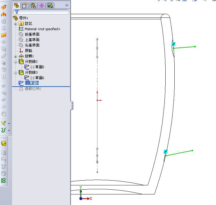Screen dimensions: 216x205
Task: Switch to the DisplayManager tab
Action: [50, 5]
